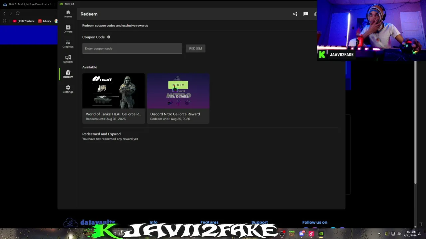Open the Minecraft taskbar icon
This screenshot has width=426, height=239.
[292, 234]
